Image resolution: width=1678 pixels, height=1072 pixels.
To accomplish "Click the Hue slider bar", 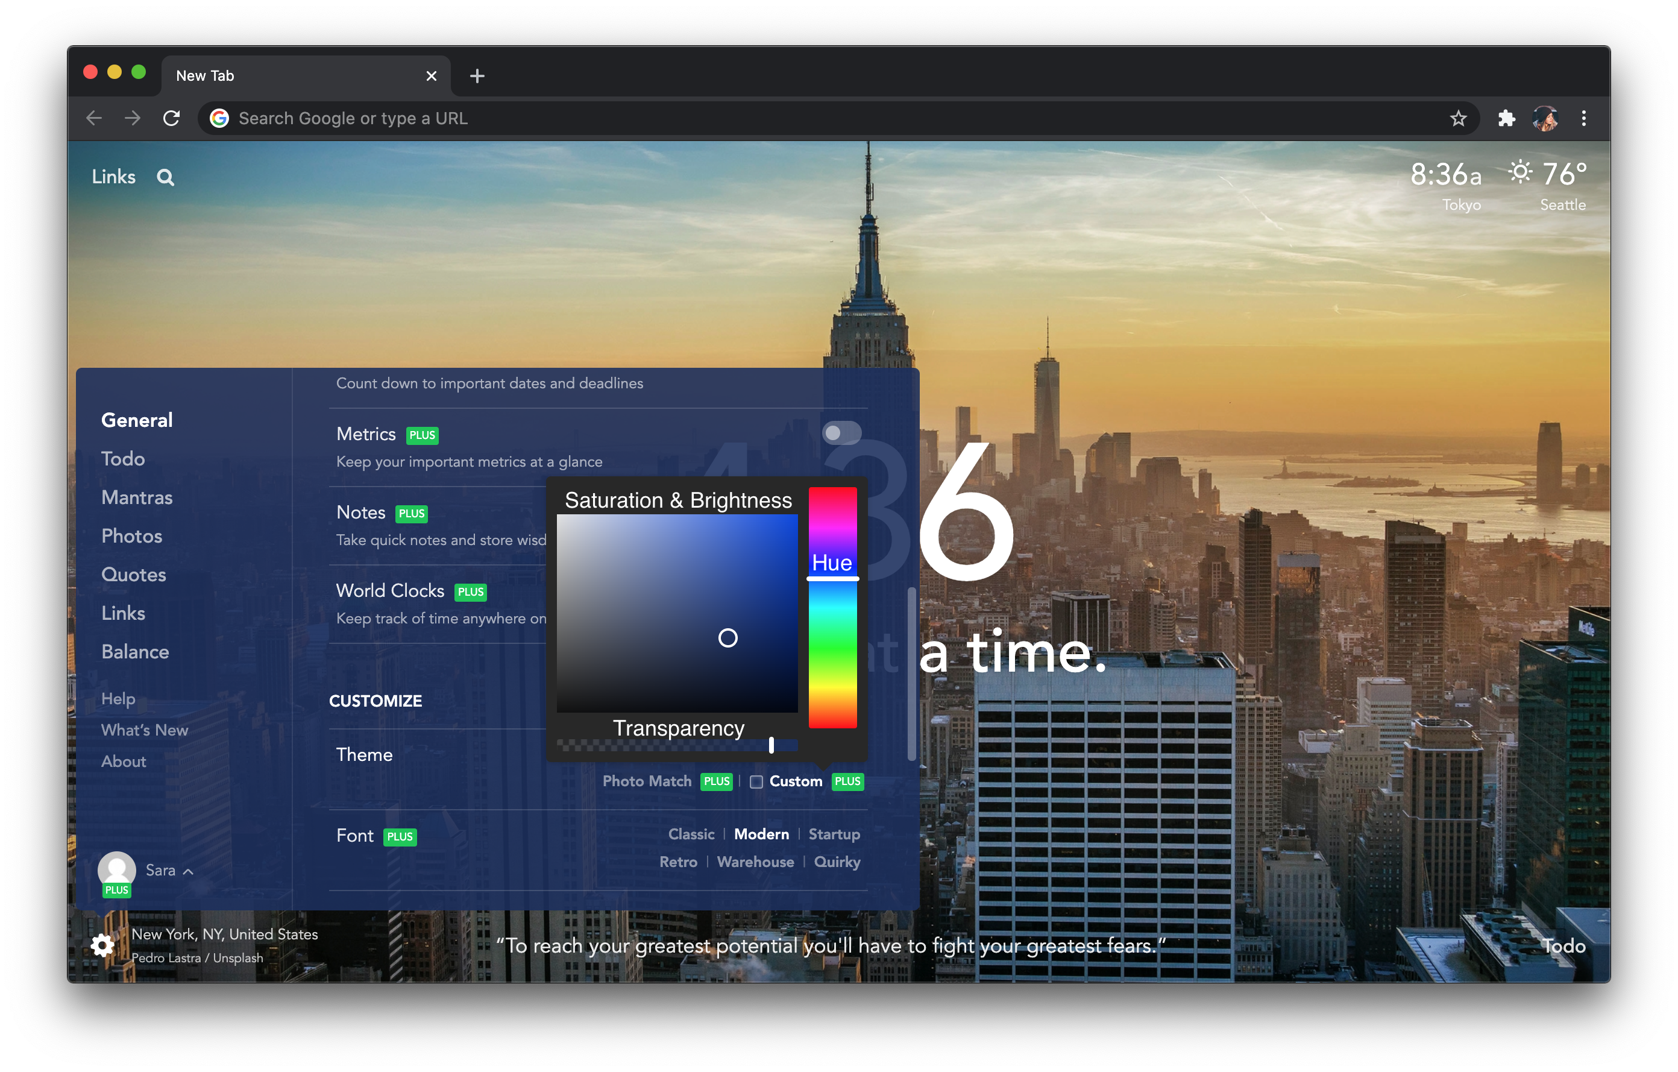I will coord(832,608).
